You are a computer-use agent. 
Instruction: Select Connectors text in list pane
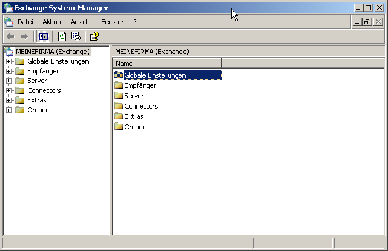(141, 106)
